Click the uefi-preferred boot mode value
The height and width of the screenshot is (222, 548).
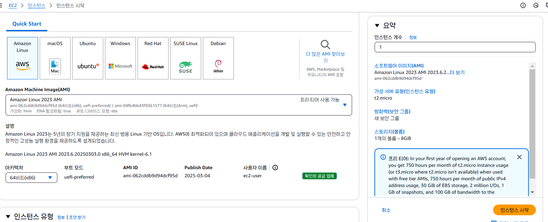point(79,177)
